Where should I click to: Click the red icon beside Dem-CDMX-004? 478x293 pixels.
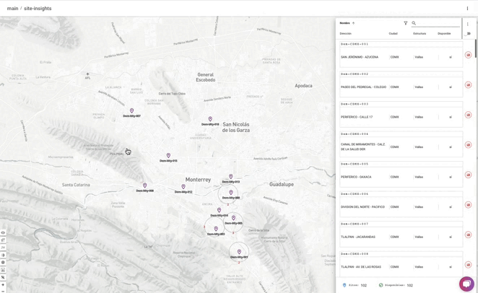click(468, 144)
